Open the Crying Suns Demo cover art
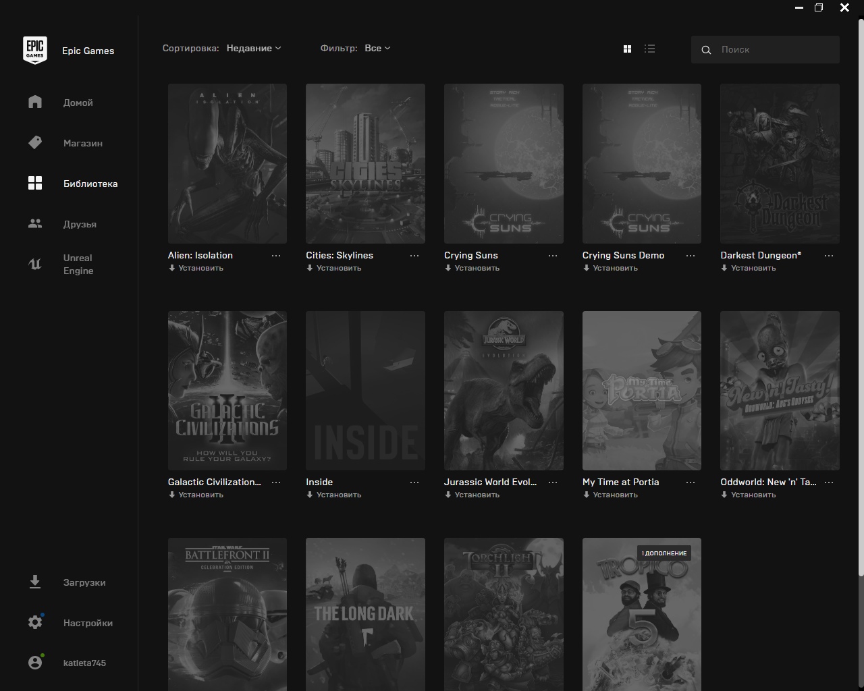The width and height of the screenshot is (864, 691). coord(642,163)
